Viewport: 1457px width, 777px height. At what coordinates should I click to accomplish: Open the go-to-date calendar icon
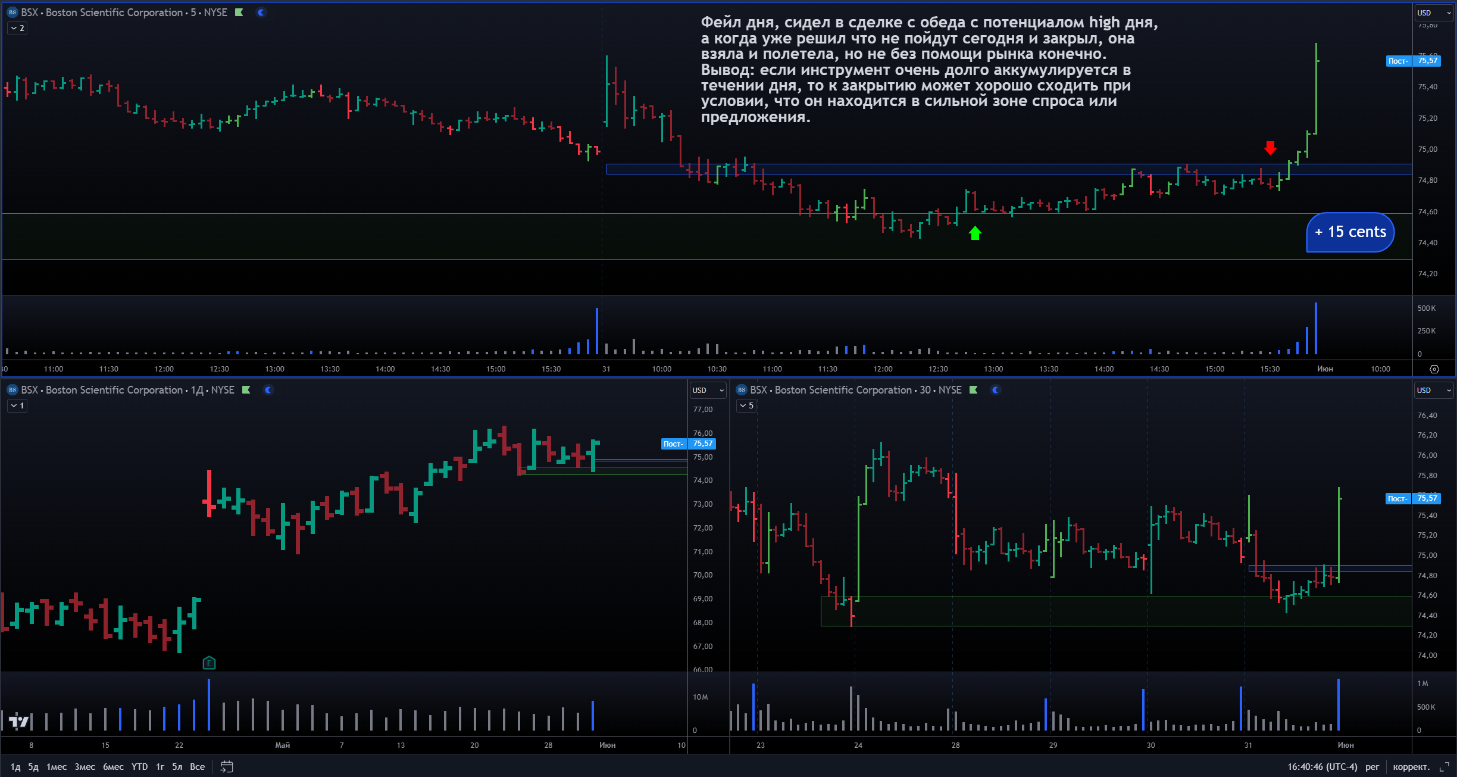[227, 767]
